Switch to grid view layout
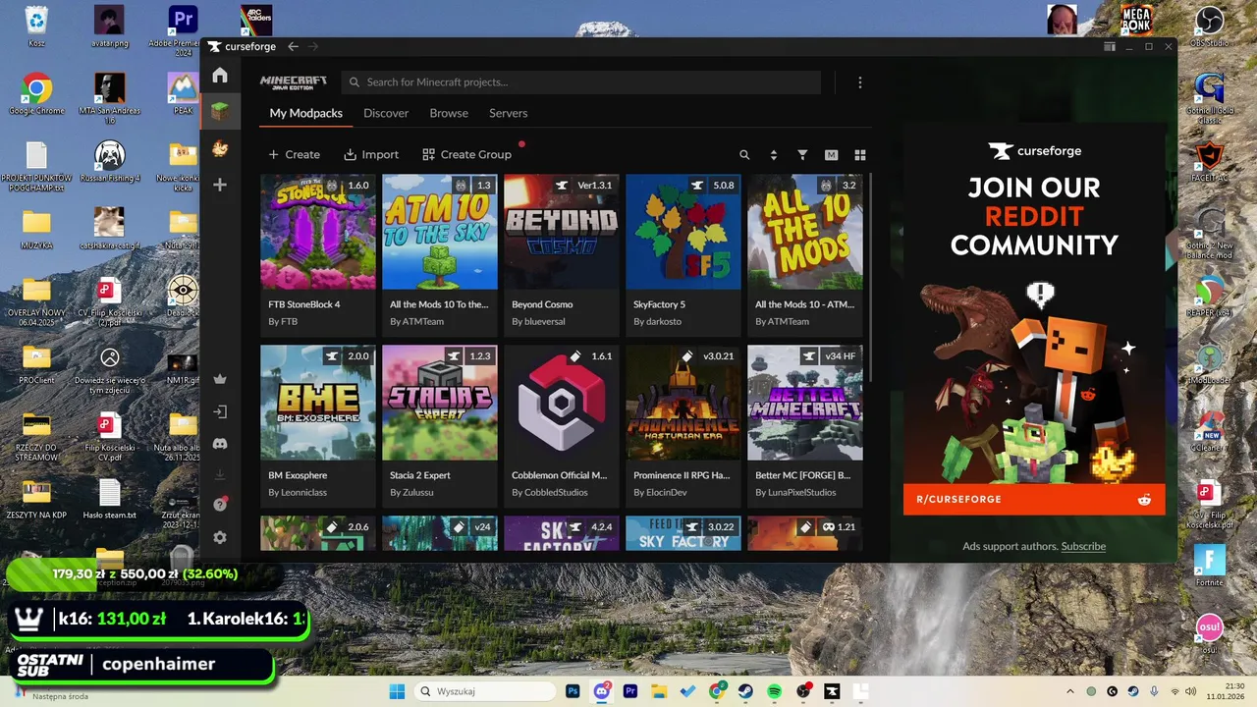This screenshot has width=1257, height=707. [860, 155]
